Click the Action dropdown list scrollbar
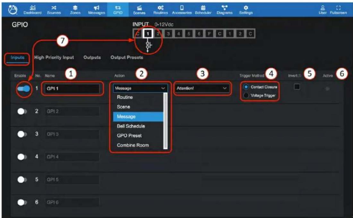Viewport: 353px width, 218px height. [166, 121]
